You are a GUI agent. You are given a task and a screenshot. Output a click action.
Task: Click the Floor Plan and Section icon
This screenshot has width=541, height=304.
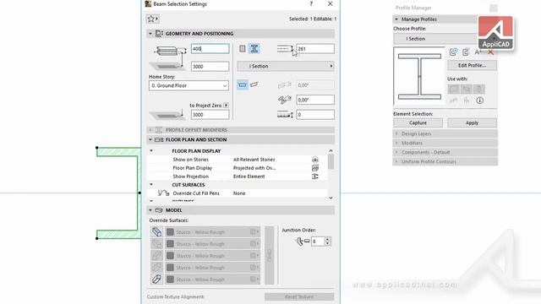click(x=159, y=139)
